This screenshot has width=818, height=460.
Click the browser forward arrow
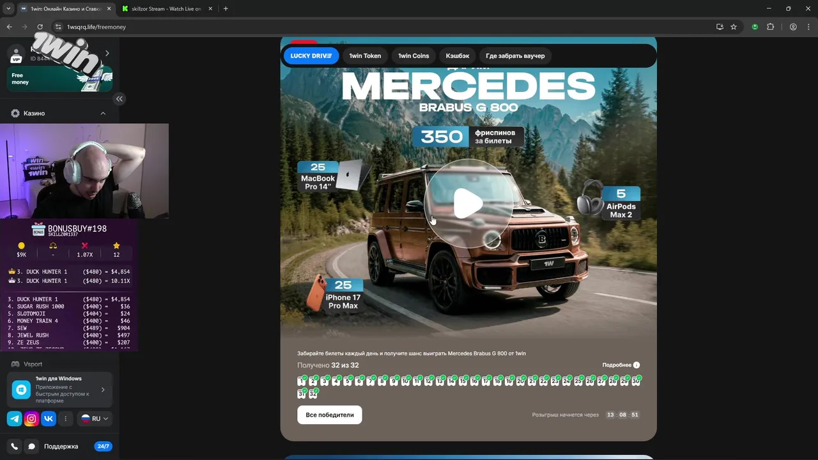24,27
